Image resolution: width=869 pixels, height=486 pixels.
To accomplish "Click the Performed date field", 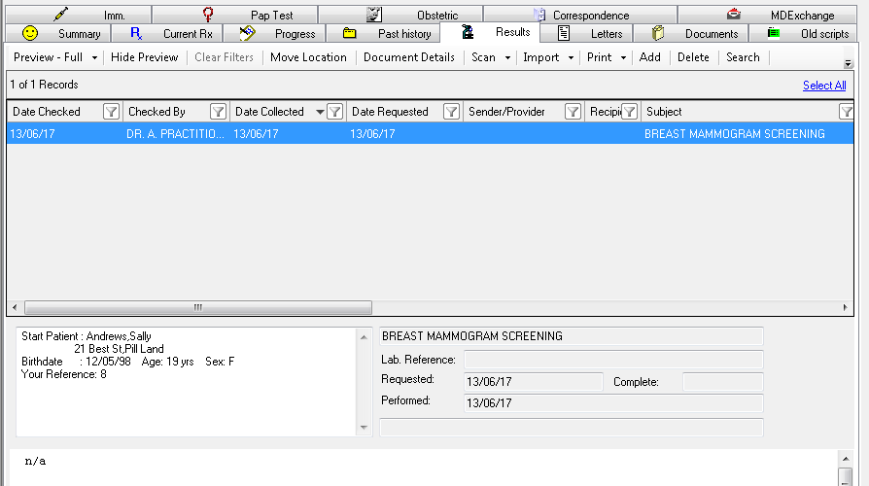I will pyautogui.click(x=613, y=402).
